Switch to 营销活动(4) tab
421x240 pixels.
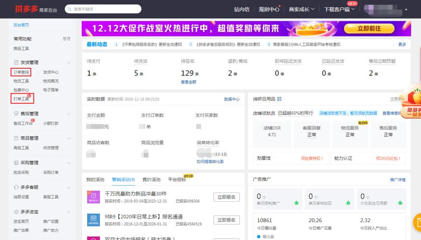[123, 180]
